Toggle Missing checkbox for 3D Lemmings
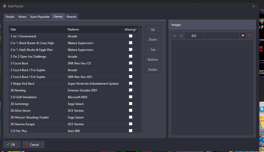The height and width of the screenshot is (152, 264). click(130, 104)
